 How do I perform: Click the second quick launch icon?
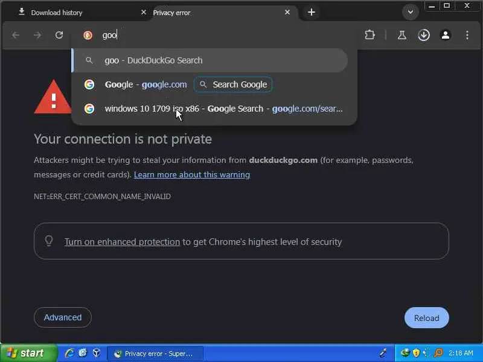[83, 353]
